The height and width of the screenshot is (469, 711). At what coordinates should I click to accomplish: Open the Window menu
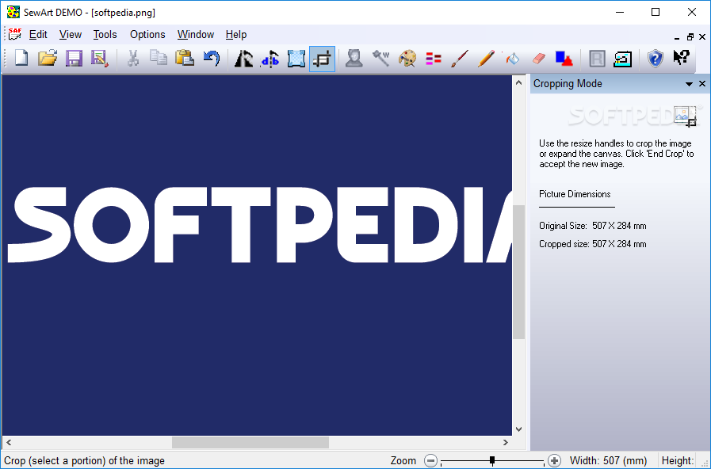click(196, 34)
